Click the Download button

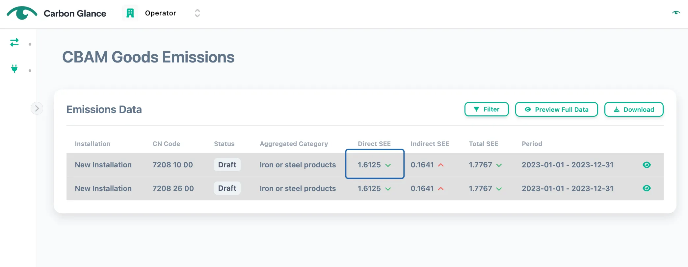634,109
